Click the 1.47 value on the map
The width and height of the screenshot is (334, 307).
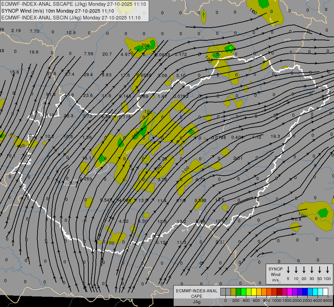162,97
